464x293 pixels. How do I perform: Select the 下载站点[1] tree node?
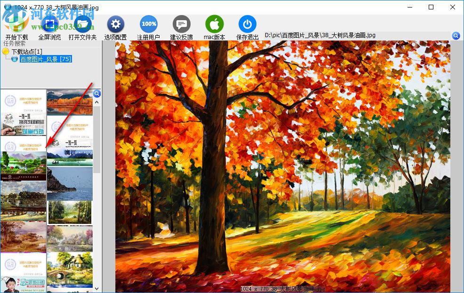tap(27, 52)
